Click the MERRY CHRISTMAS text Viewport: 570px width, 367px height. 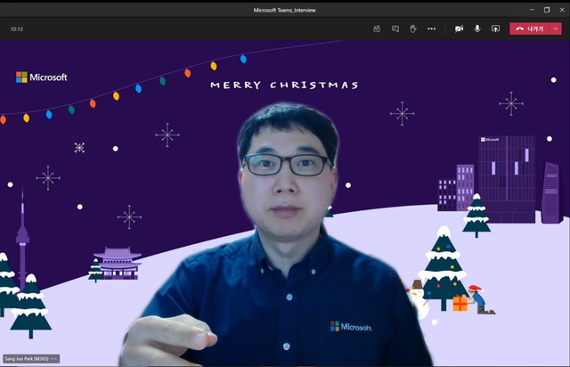pos(284,86)
